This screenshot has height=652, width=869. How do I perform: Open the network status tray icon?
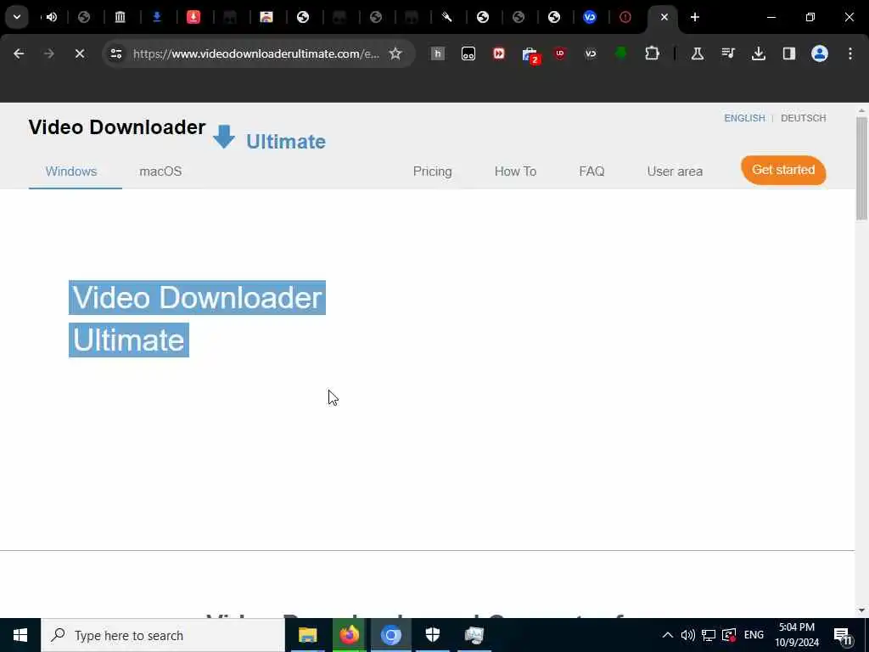click(709, 635)
